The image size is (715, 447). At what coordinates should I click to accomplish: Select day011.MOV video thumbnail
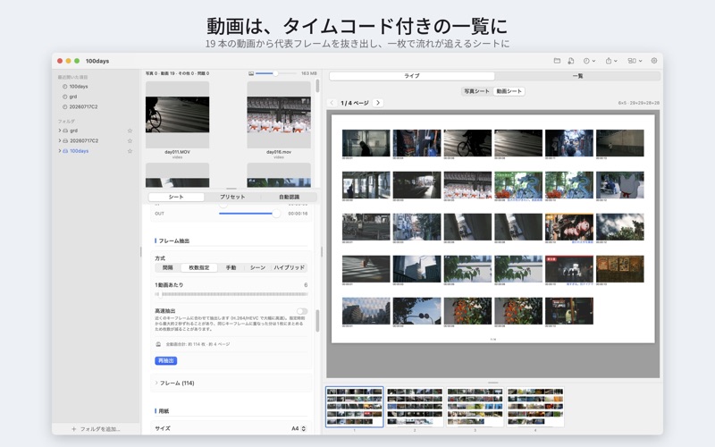pyautogui.click(x=177, y=115)
